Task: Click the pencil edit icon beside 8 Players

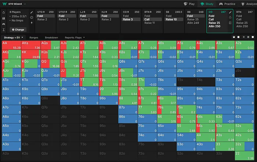Action: pos(32,12)
